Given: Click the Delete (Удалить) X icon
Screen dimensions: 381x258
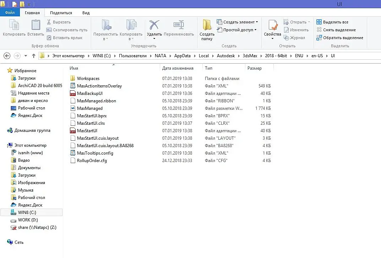Looking at the screenshot, I should pyautogui.click(x=154, y=25).
